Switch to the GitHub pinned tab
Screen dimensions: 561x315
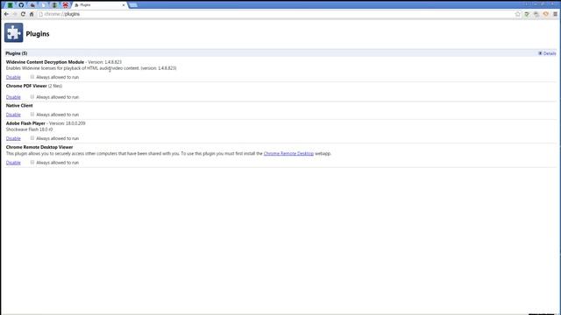(21, 5)
